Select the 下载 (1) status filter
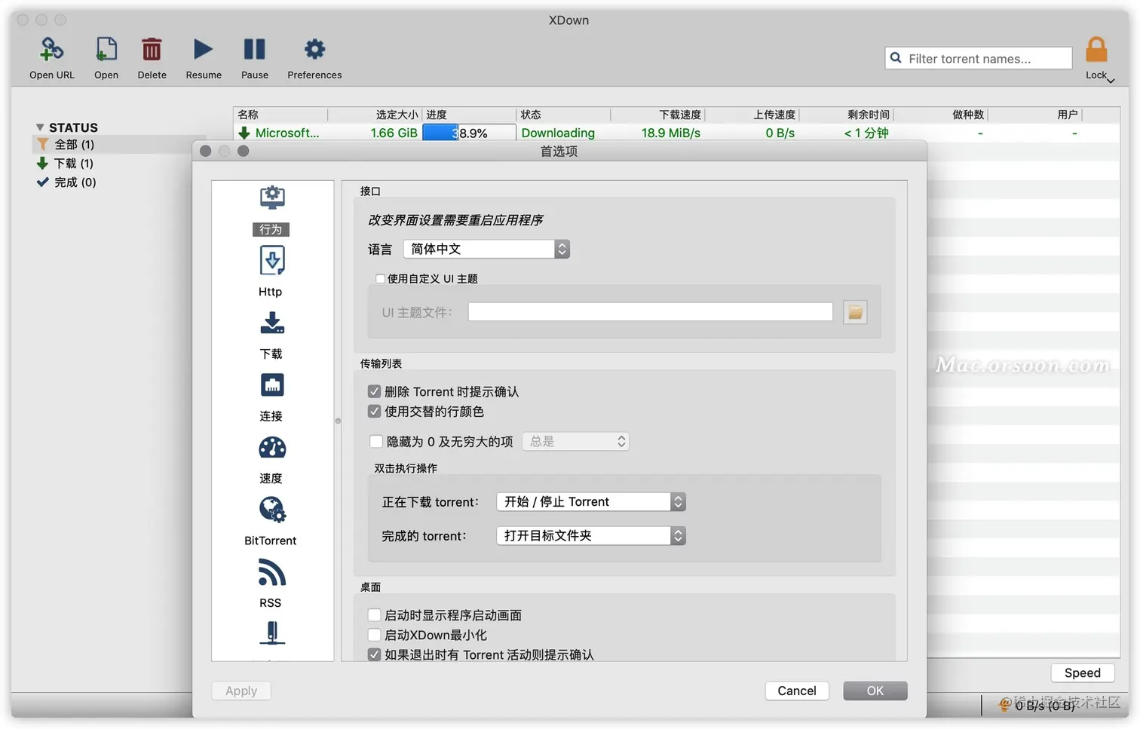The image size is (1140, 729). tap(74, 163)
